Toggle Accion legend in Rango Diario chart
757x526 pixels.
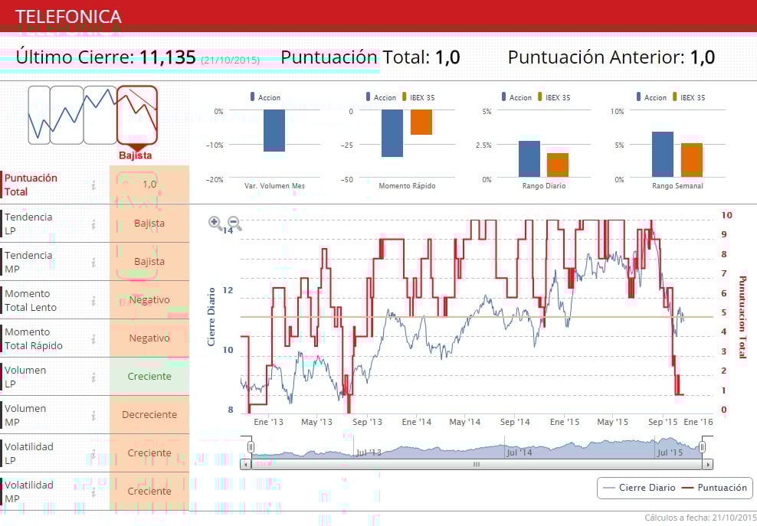(x=516, y=97)
